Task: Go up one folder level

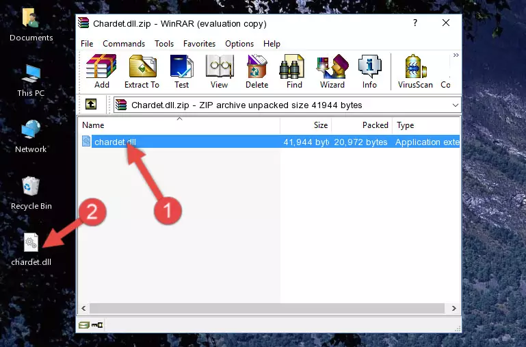Action: pyautogui.click(x=91, y=104)
